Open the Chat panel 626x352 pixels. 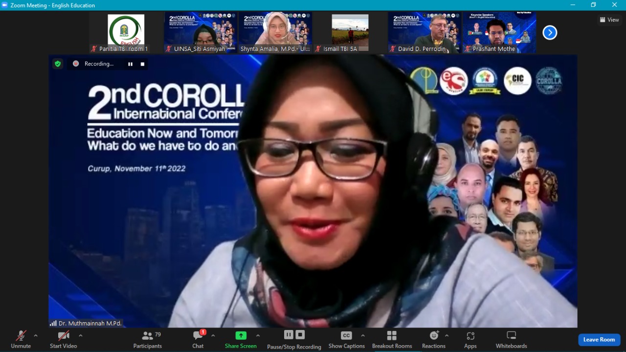pos(198,339)
